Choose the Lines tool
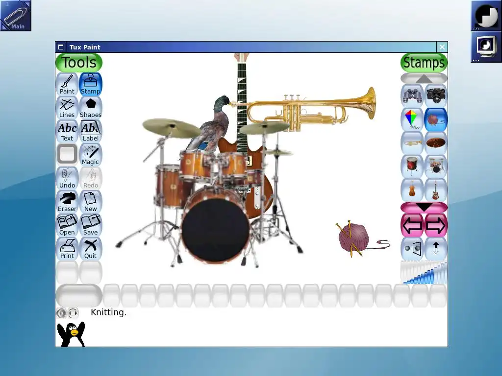 coord(67,108)
